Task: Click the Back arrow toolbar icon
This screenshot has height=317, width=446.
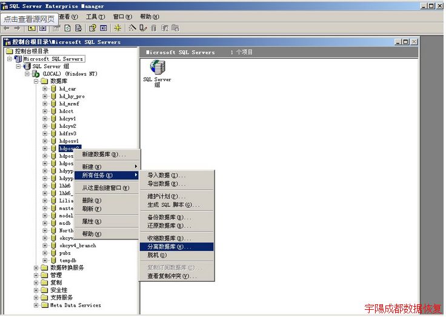Action: (x=7, y=28)
